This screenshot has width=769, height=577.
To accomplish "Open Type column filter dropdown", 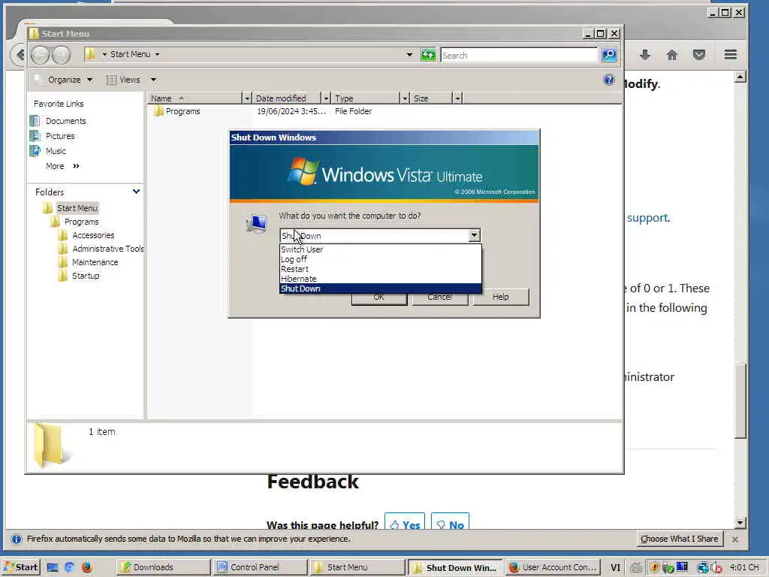I will point(405,98).
